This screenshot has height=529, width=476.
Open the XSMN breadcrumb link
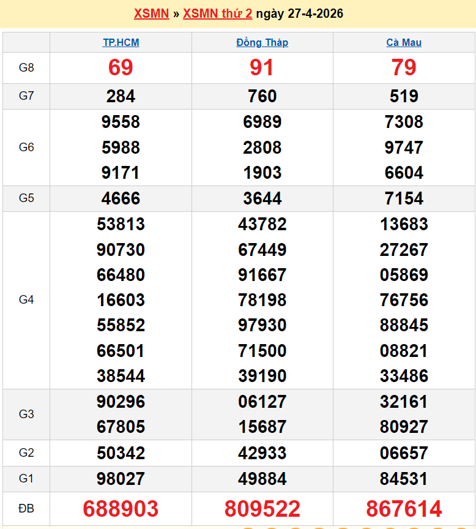pyautogui.click(x=151, y=13)
